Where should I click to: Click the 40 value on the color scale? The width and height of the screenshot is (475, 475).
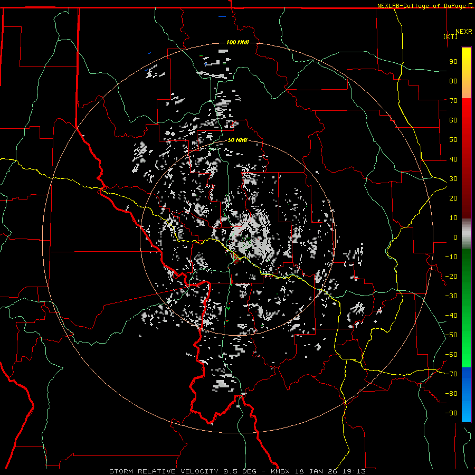(453, 159)
